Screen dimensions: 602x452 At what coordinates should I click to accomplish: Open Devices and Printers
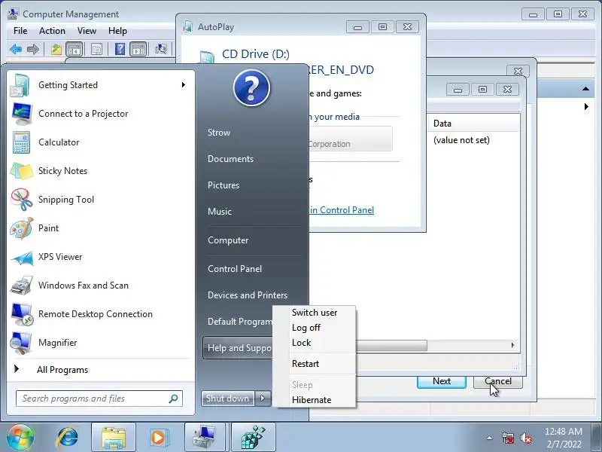248,295
